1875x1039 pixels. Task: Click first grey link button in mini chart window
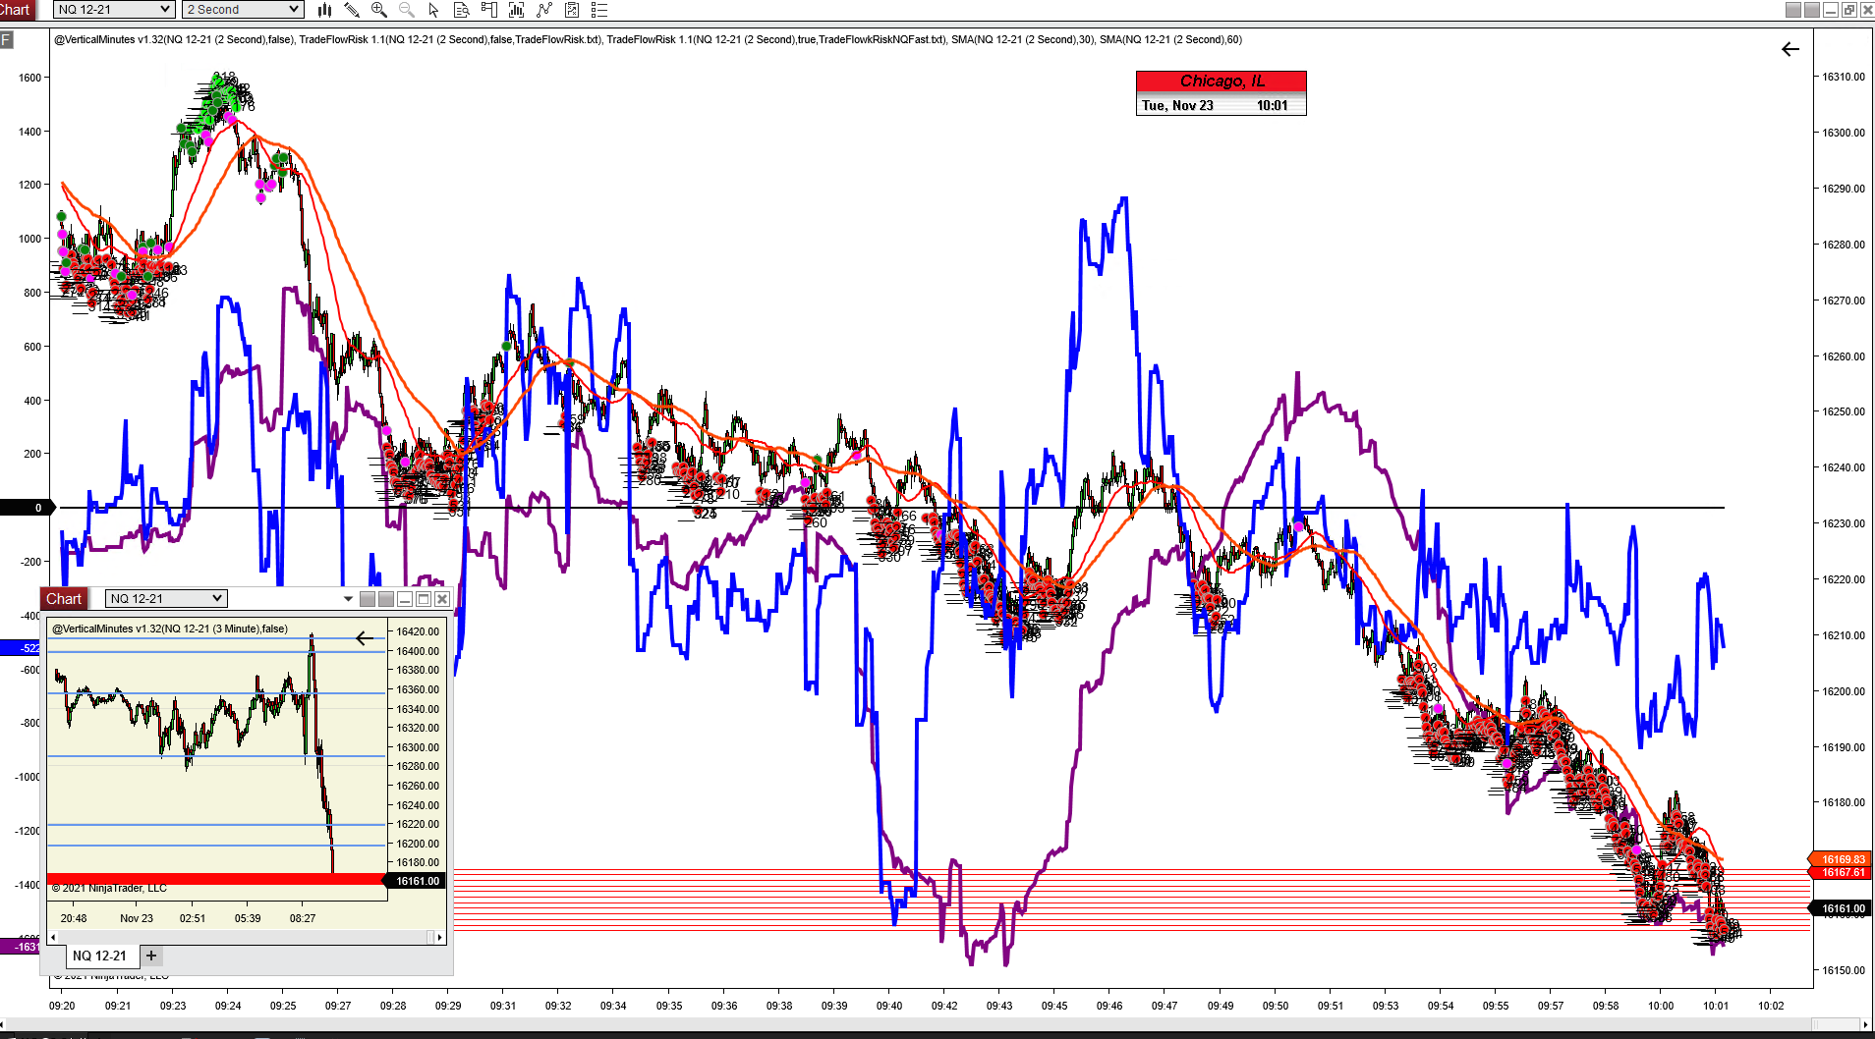[x=368, y=599]
